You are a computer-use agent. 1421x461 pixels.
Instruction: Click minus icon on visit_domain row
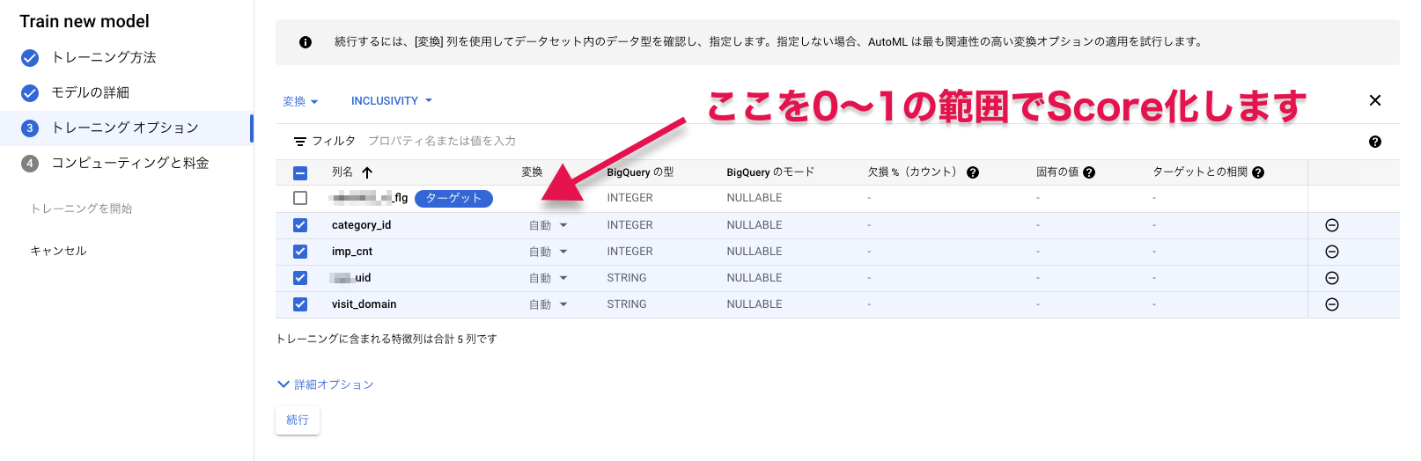tap(1331, 304)
